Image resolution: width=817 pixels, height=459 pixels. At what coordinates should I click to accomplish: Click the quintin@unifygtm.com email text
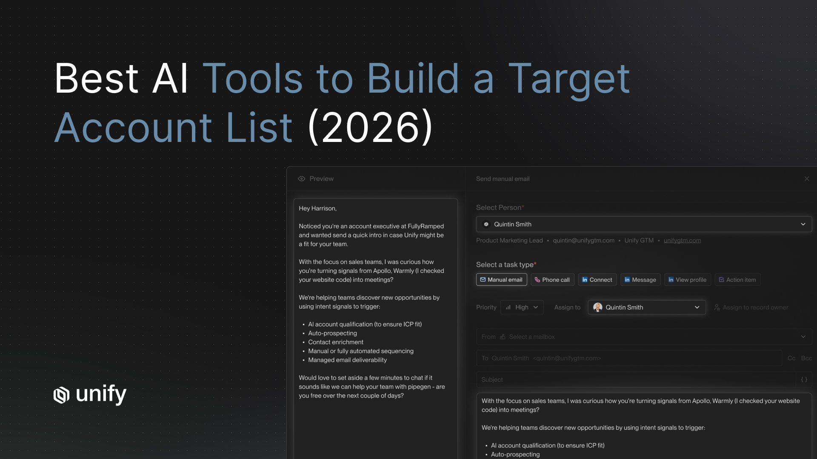point(583,241)
